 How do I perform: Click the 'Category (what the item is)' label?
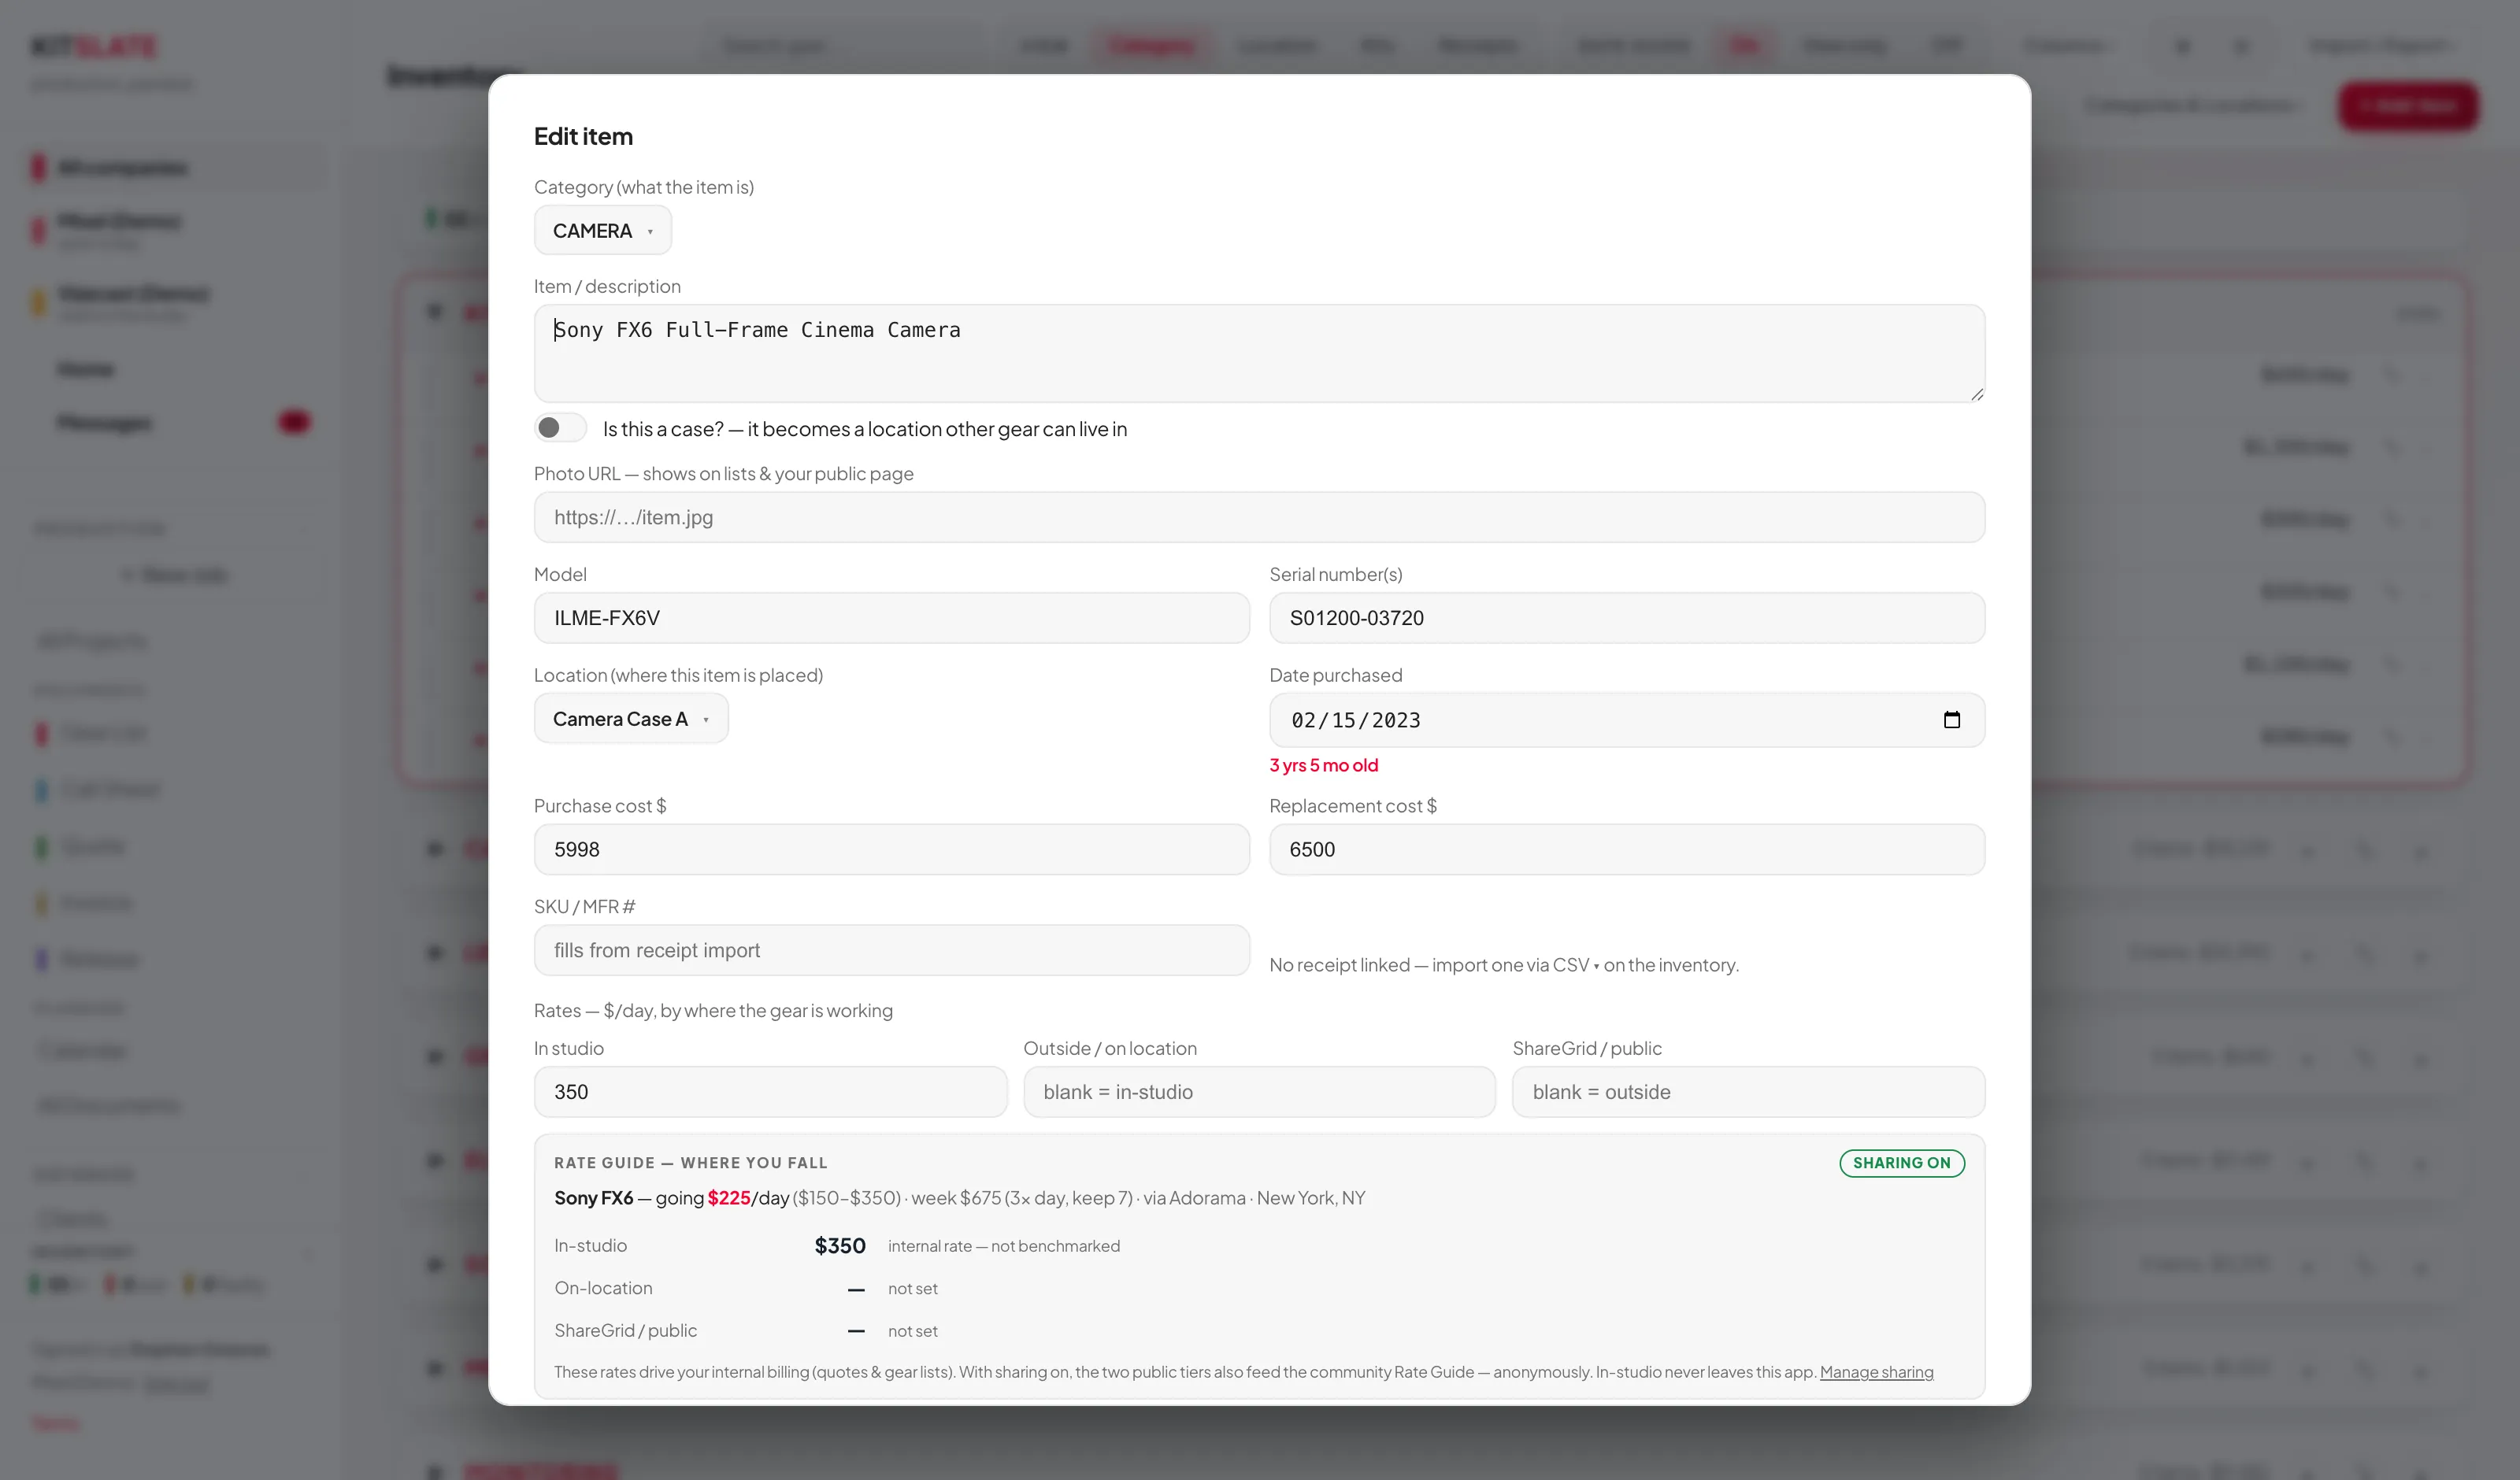tap(644, 187)
